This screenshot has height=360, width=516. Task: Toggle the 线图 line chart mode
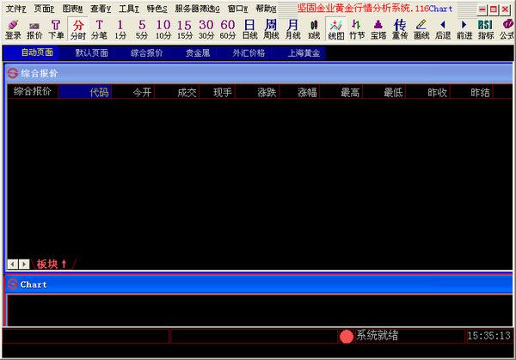(335, 29)
